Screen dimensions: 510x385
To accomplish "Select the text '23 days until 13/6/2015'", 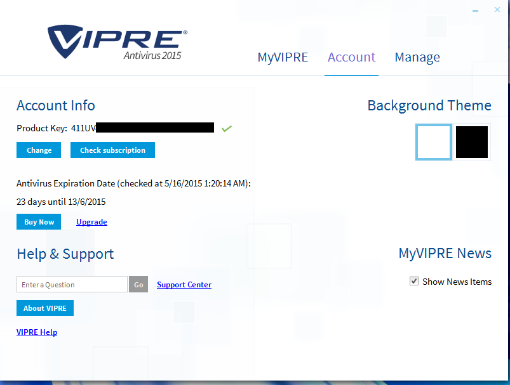I will [x=61, y=202].
